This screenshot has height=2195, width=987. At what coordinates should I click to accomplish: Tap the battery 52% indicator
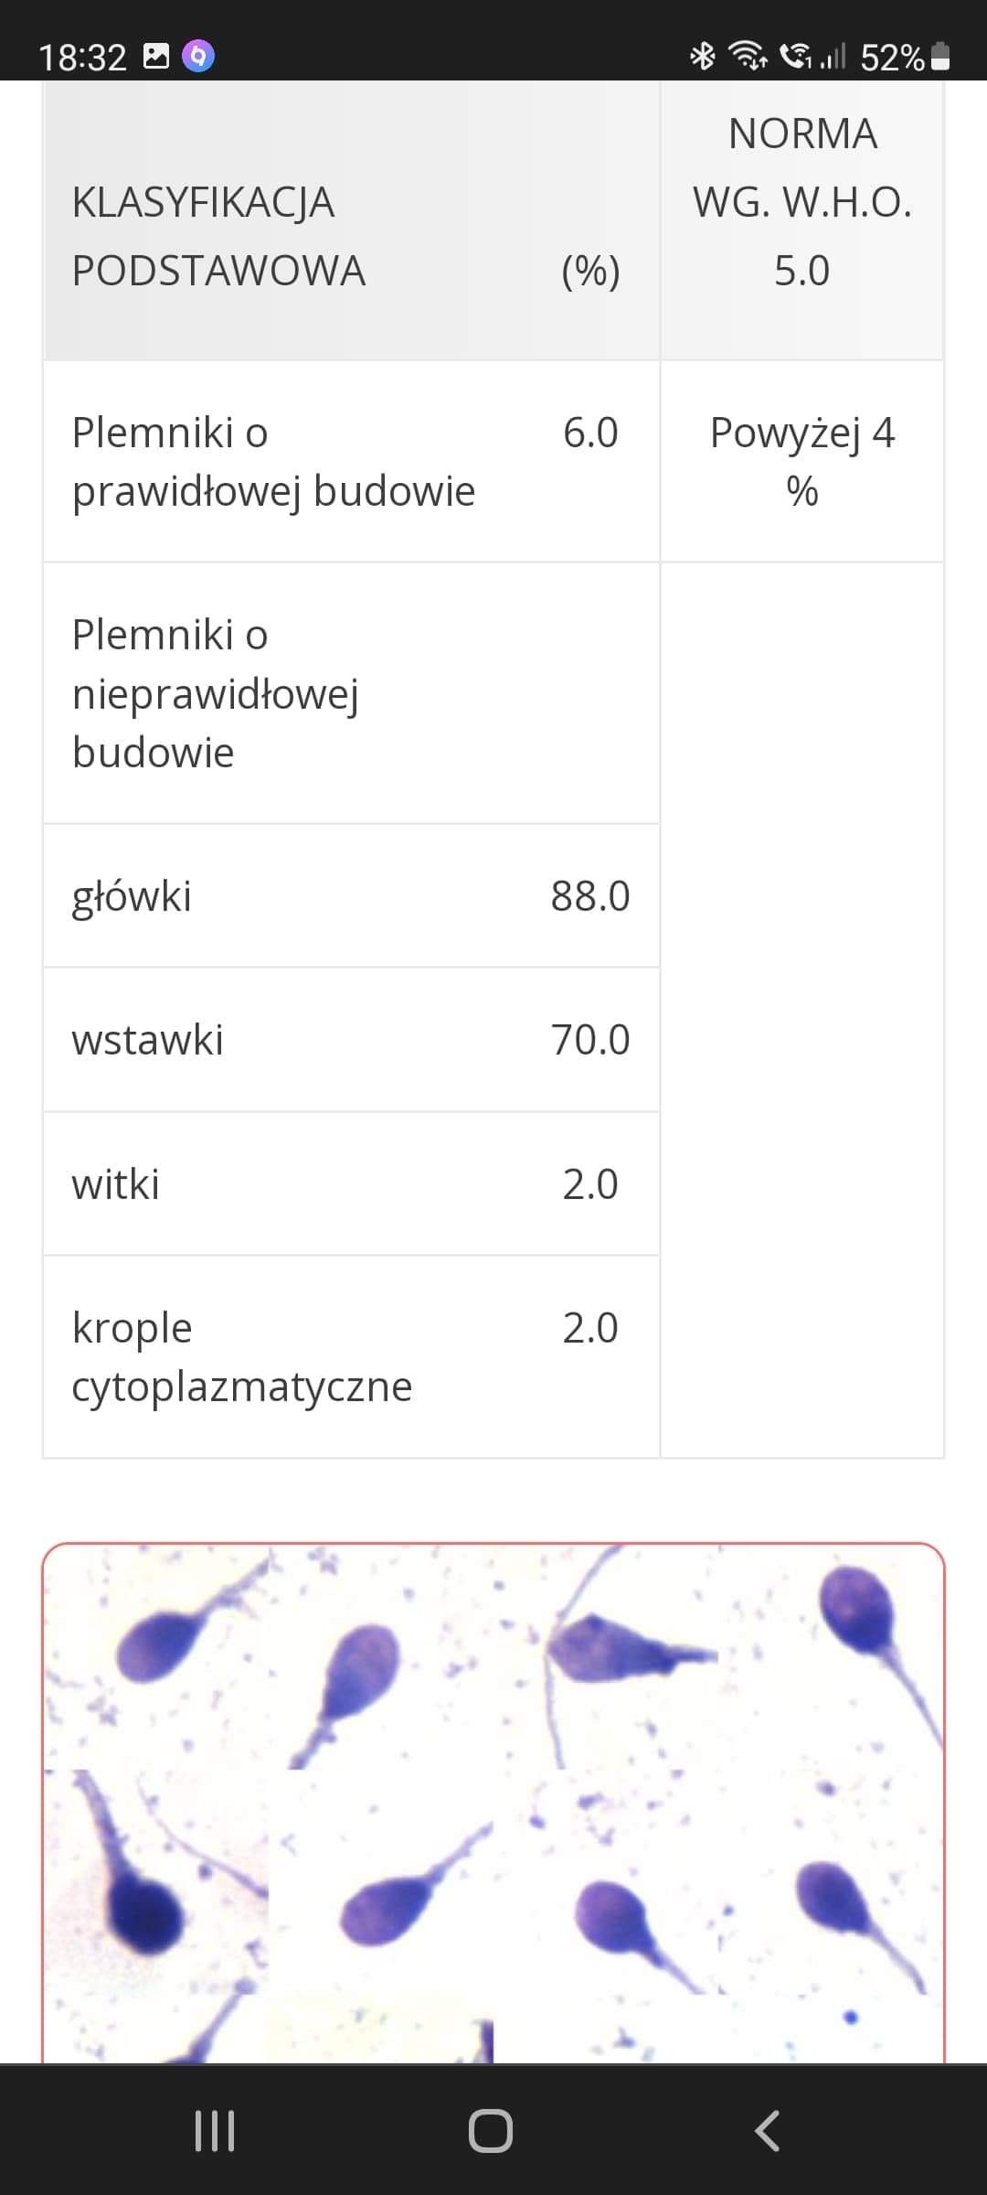(905, 58)
